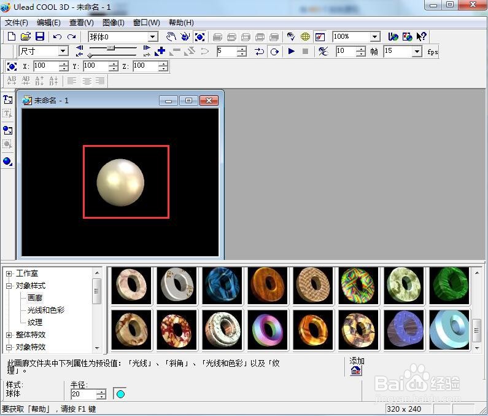Open the 100% zoom dropdown
The width and height of the screenshot is (488, 416).
(x=375, y=37)
